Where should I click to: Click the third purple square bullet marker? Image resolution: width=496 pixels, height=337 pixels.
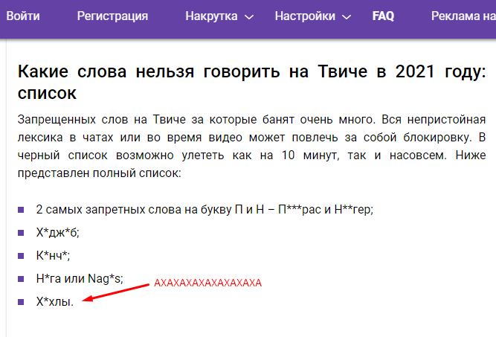coord(21,255)
